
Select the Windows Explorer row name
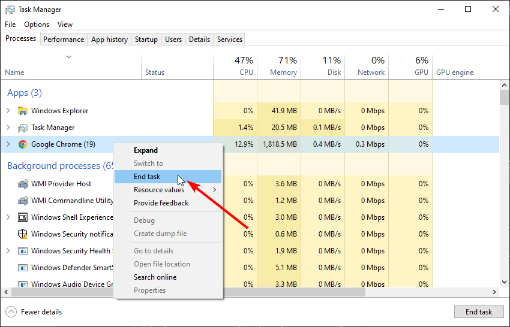(60, 111)
